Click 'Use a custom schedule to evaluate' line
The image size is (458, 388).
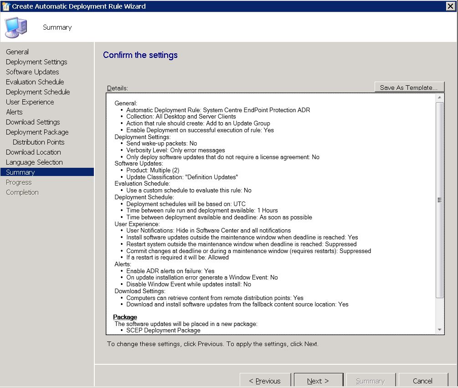(189, 190)
